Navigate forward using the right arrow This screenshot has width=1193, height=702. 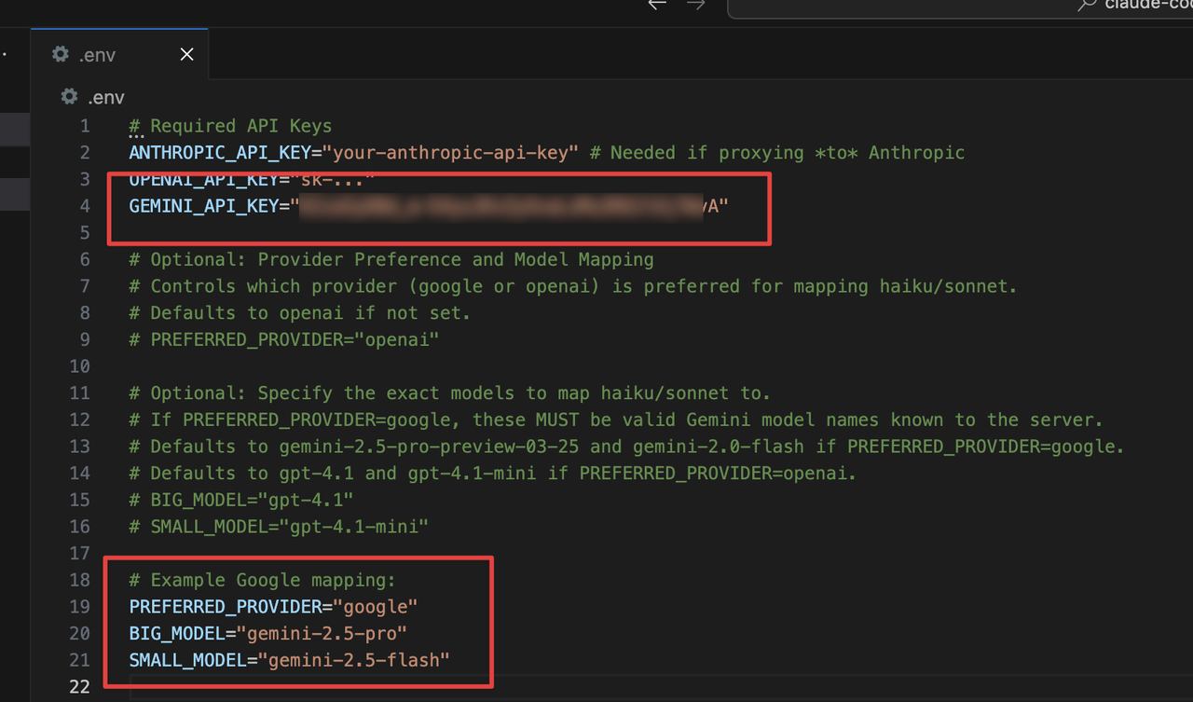coord(693,5)
